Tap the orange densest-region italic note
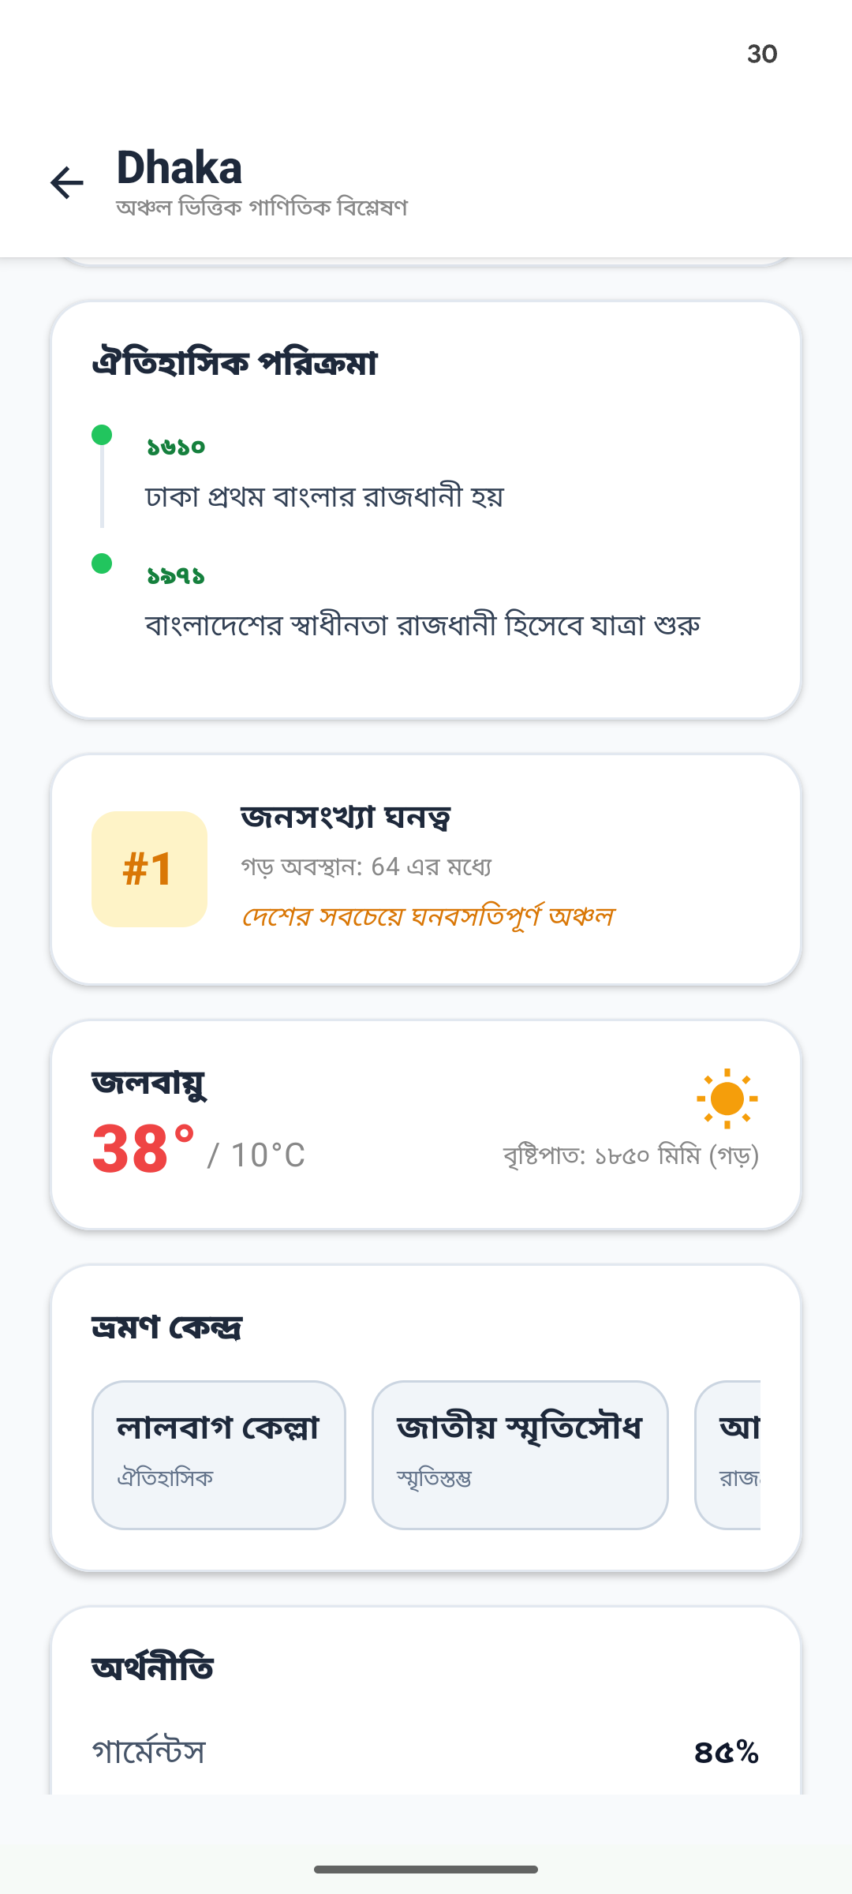The height and width of the screenshot is (1894, 852). 428,917
